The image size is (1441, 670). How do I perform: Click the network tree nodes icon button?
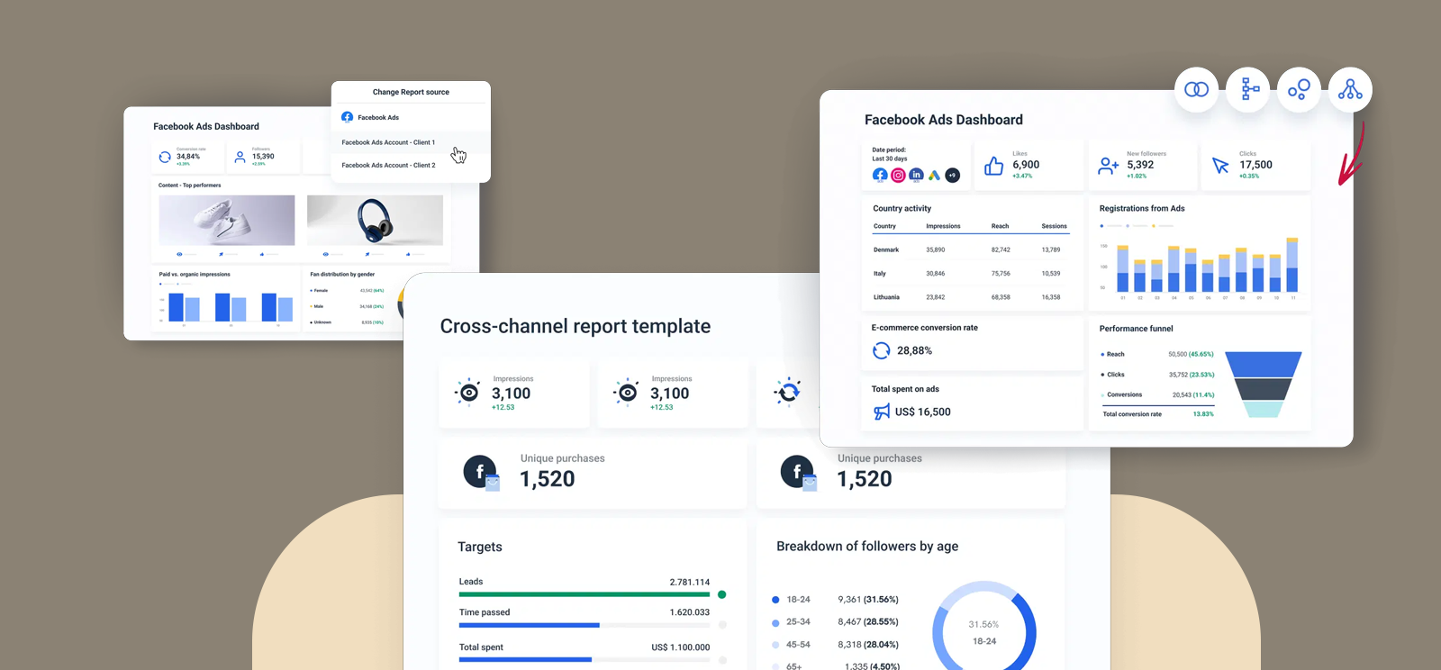1350,89
